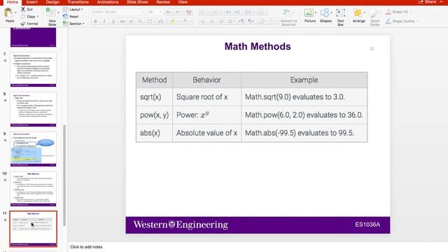
Task: Open the font name combo box
Action: (118, 12)
